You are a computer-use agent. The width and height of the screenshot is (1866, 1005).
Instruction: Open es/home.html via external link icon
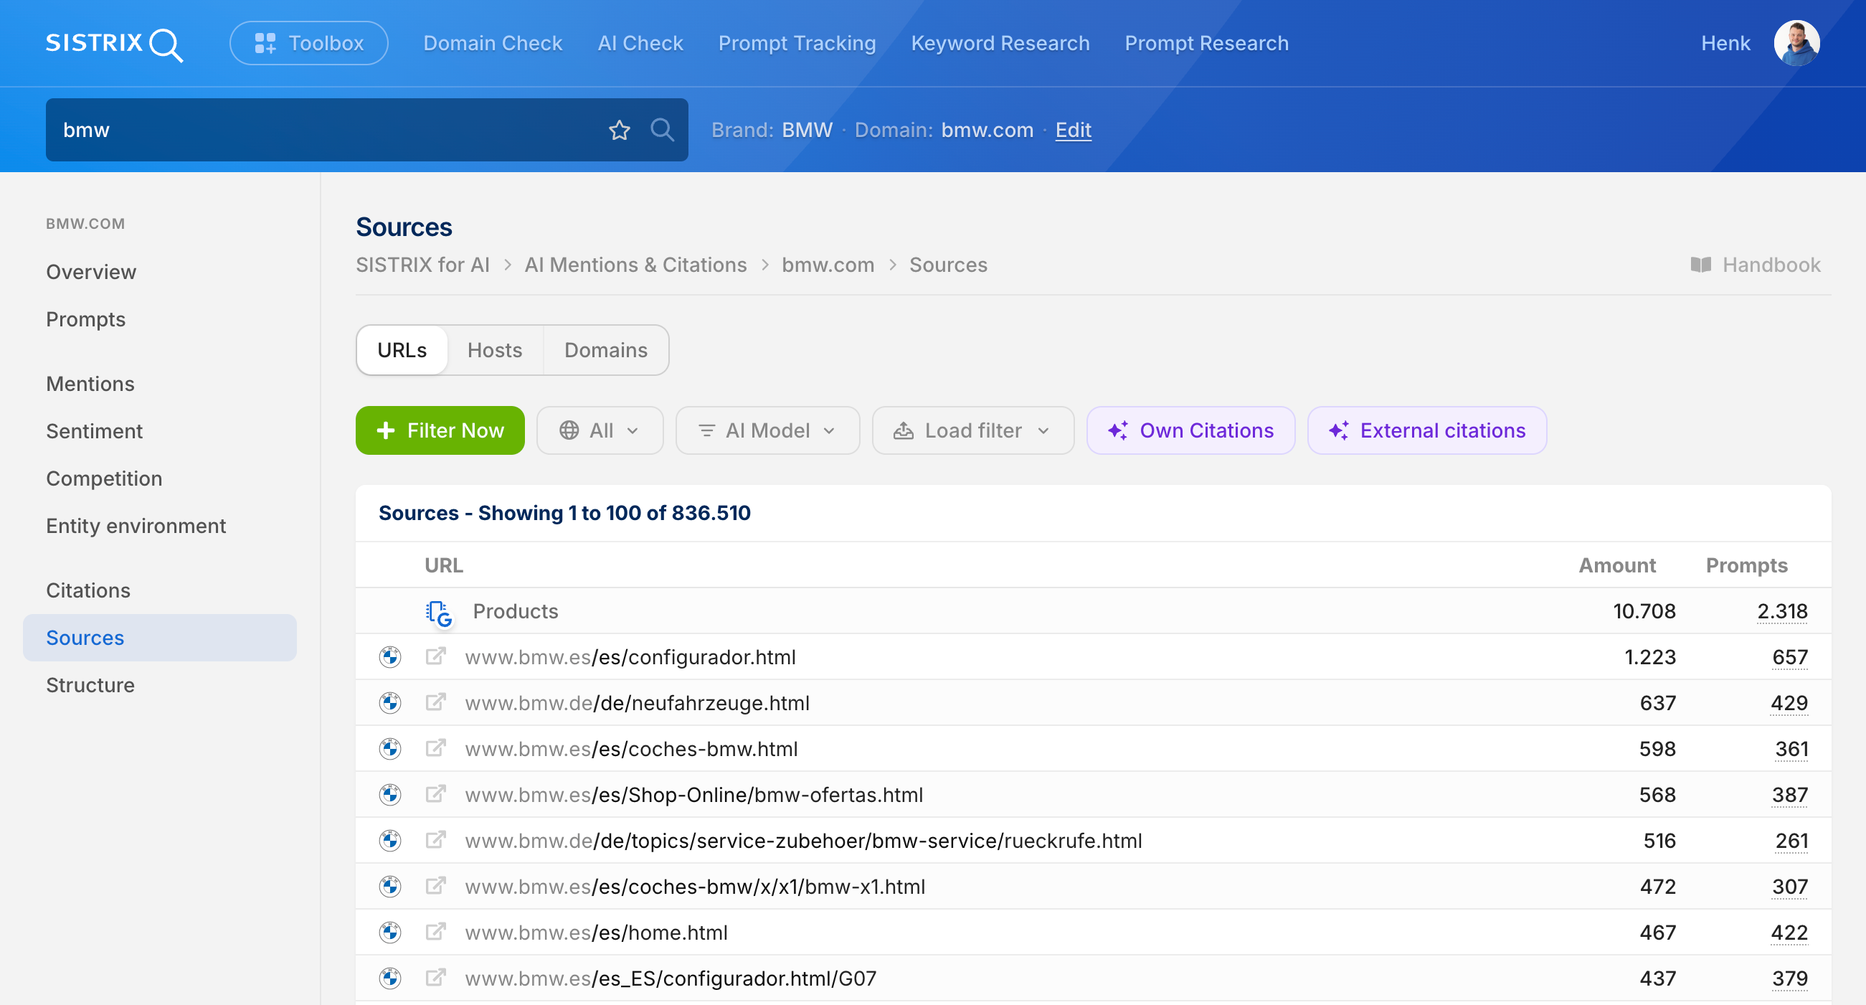tap(435, 931)
